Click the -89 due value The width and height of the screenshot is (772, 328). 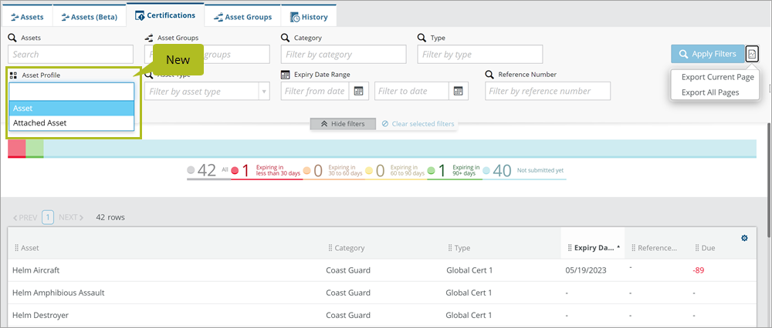pyautogui.click(x=698, y=270)
